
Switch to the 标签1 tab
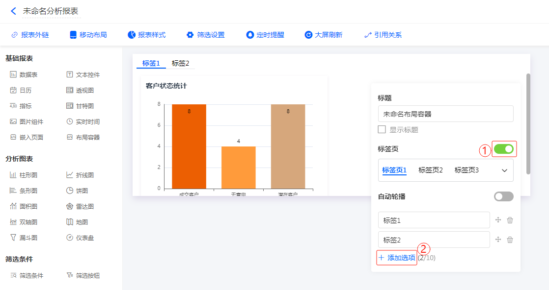151,63
